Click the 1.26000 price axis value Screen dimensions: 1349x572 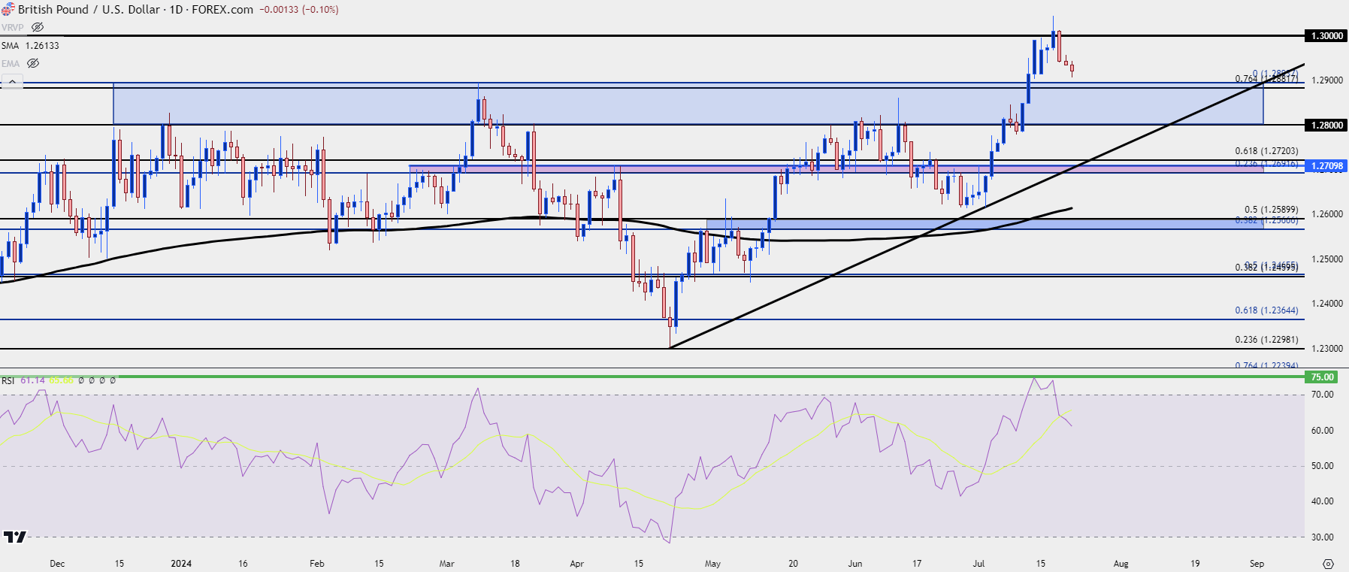1327,213
